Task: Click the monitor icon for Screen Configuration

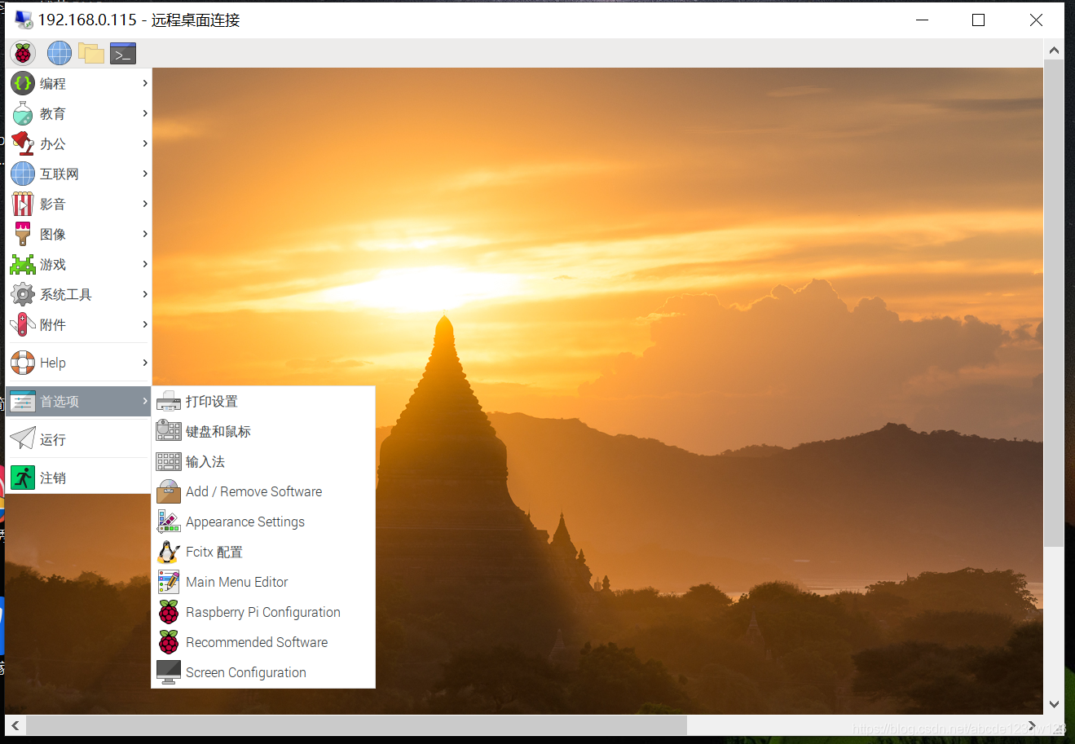Action: [x=169, y=672]
